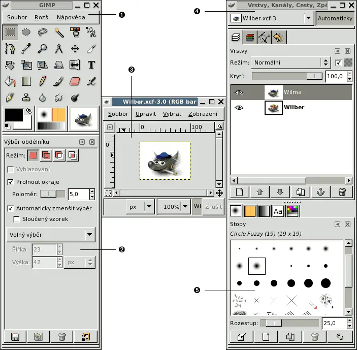Activate the Zoom magnifier tool

tap(43, 49)
